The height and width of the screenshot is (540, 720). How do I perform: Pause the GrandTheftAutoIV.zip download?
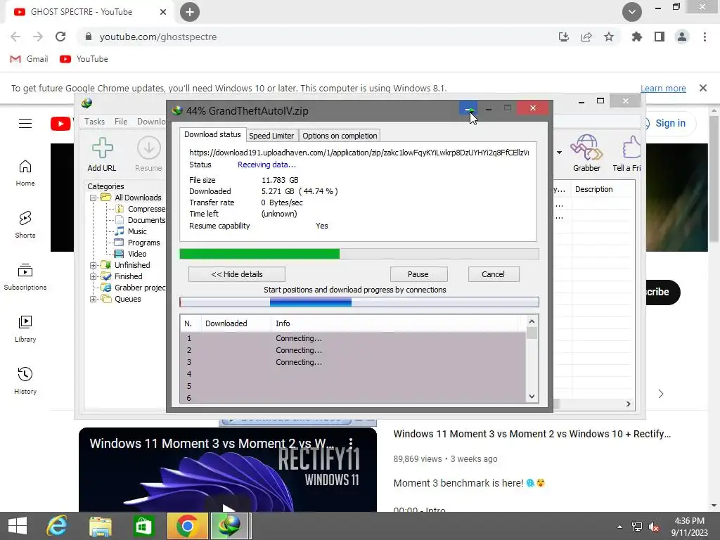pyautogui.click(x=418, y=274)
